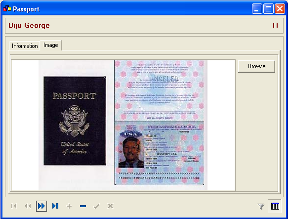
Task: Click the name Biju George
Action: point(29,25)
